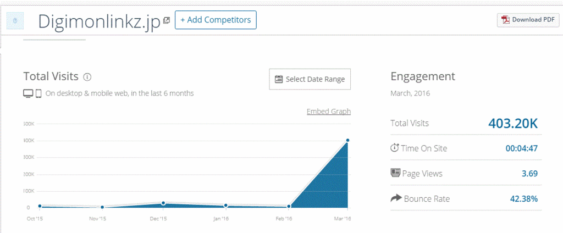Click the Mar '16 axis label

pyautogui.click(x=342, y=219)
